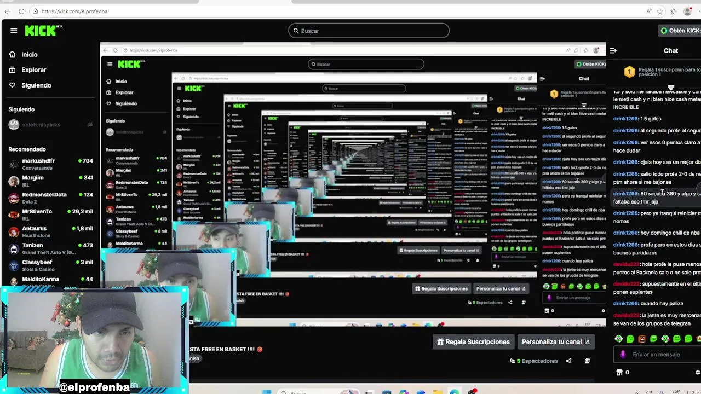Open the markushdlfr recommended channel

(50, 164)
